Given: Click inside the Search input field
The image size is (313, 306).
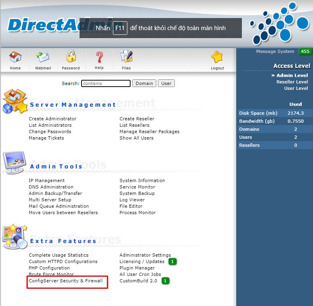Looking at the screenshot, I should click(x=106, y=83).
